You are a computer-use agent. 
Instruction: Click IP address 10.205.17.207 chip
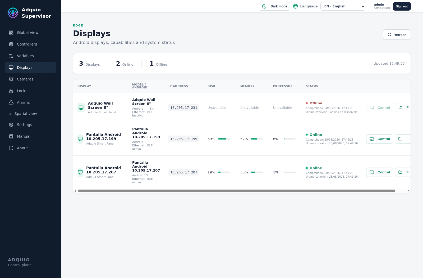coord(184,172)
